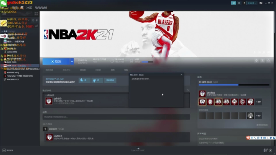This screenshot has height=155, width=276.
Task: Open the 哈哈哈球 profile menu item
Action: 41,8
